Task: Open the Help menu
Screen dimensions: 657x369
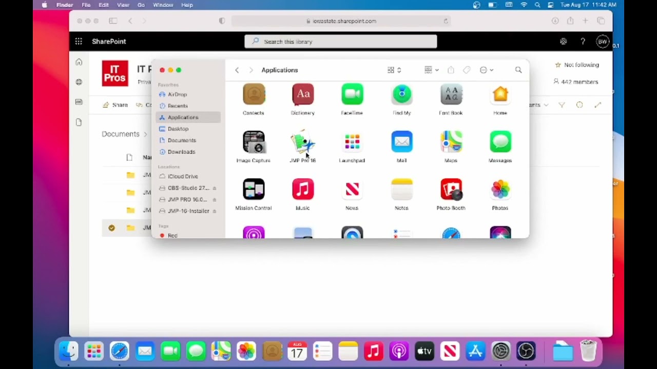Action: click(187, 5)
